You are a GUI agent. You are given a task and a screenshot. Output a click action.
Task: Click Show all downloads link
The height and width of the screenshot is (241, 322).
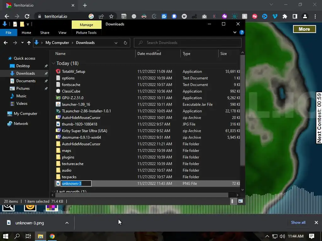298,222
